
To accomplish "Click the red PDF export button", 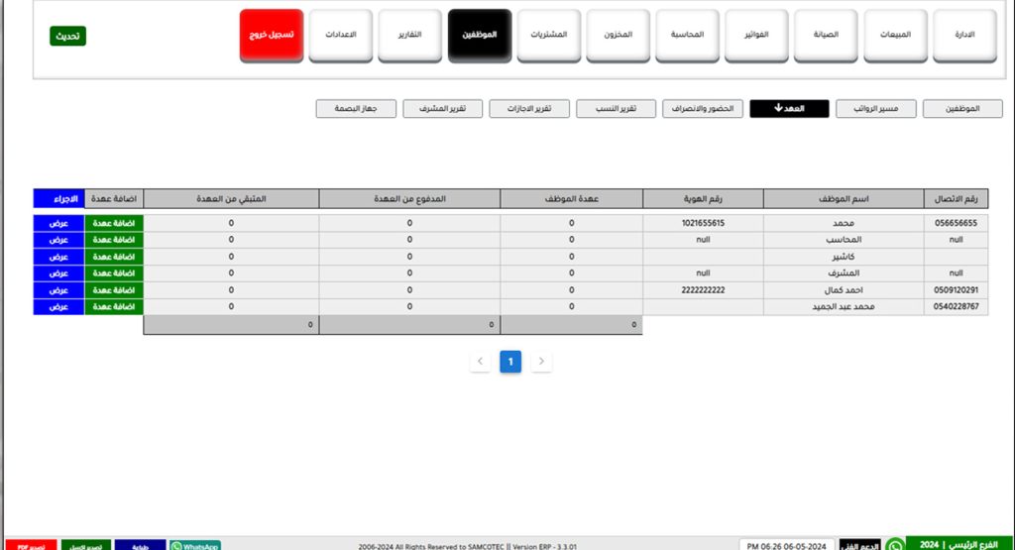I will (x=29, y=545).
